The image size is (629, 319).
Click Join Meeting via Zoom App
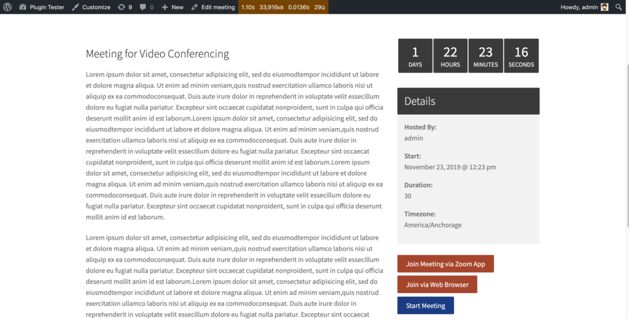pyautogui.click(x=445, y=264)
